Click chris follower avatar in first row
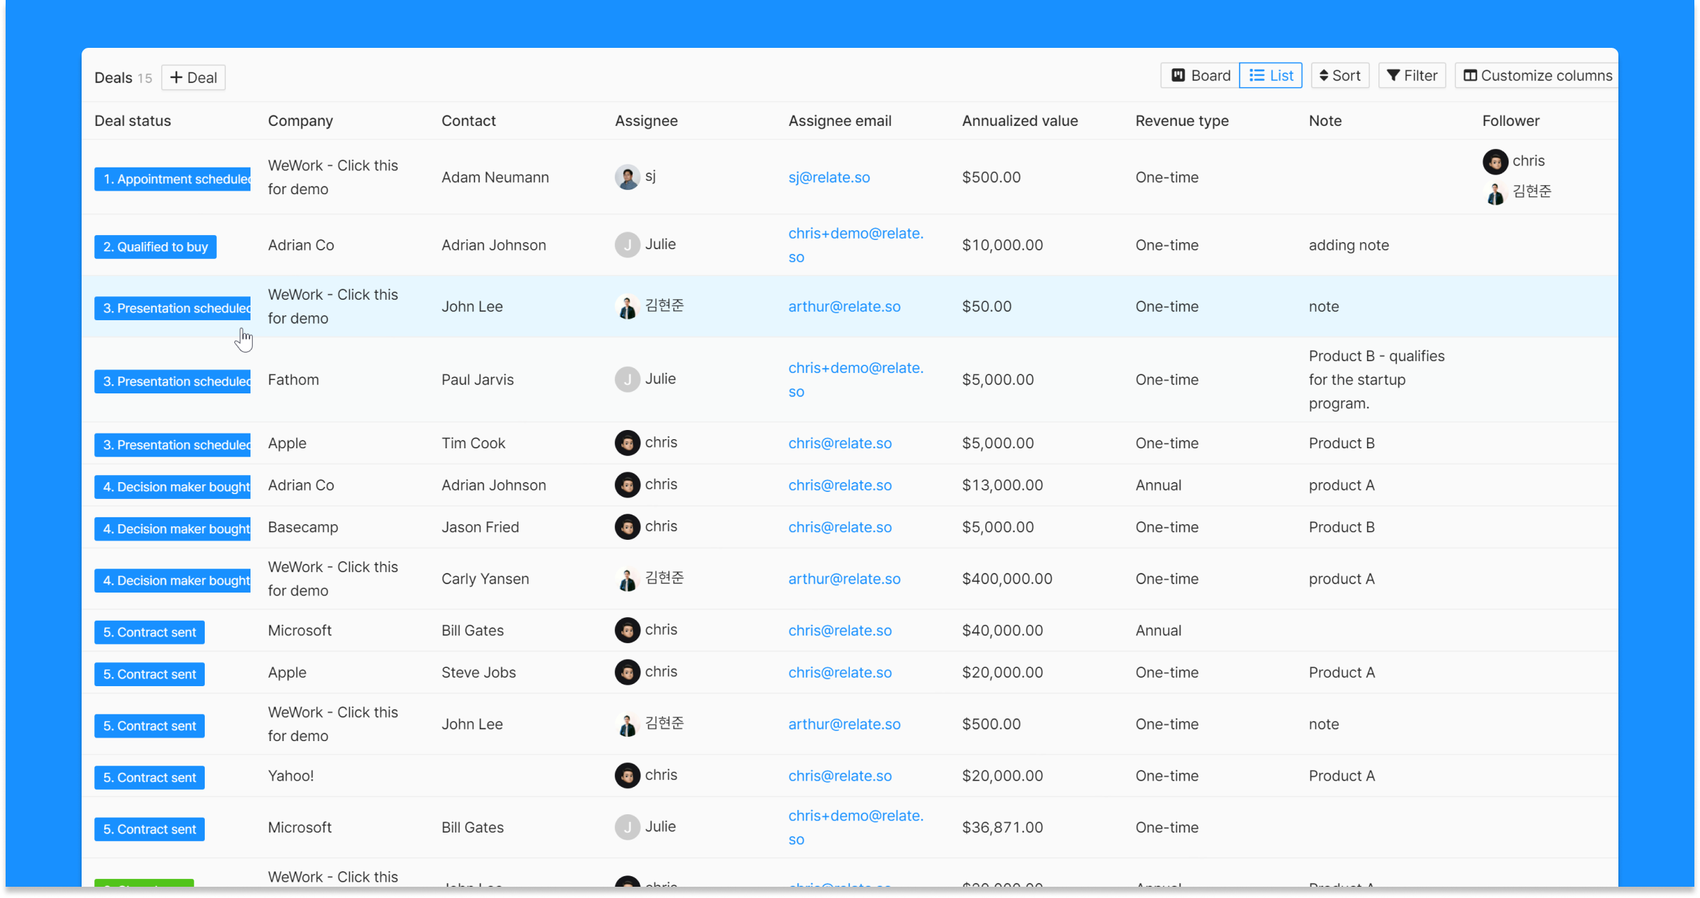Viewport: 1700px width, 898px height. tap(1495, 161)
